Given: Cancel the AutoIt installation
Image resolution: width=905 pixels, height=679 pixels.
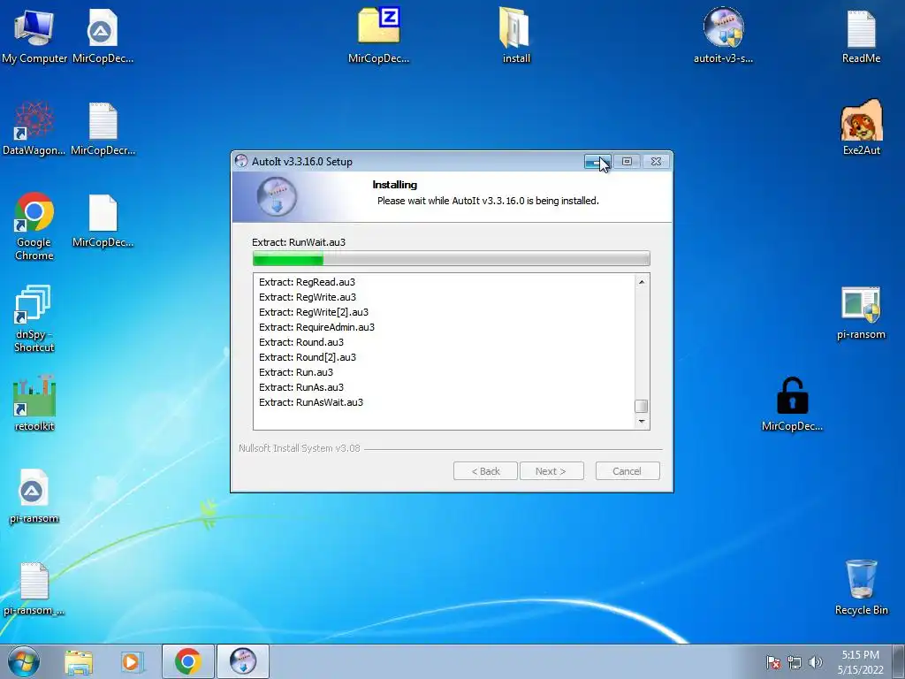Looking at the screenshot, I should [x=627, y=471].
